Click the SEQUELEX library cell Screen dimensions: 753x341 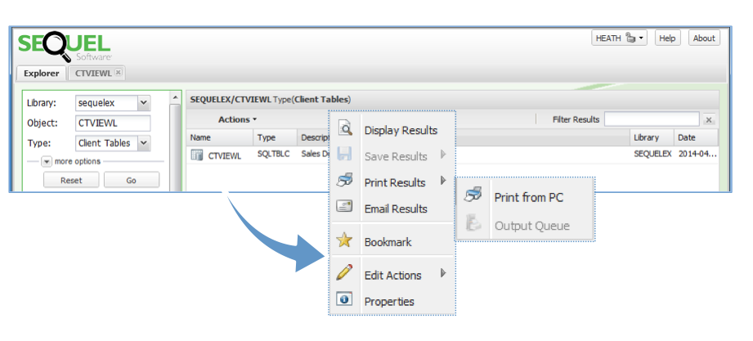coord(652,155)
